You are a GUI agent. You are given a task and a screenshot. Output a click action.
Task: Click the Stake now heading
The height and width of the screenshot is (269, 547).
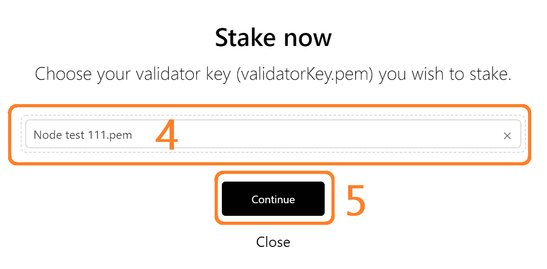point(273,37)
